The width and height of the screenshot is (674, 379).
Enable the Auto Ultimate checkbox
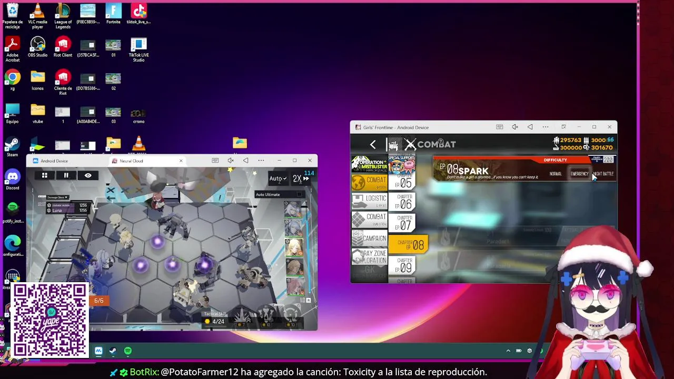pyautogui.click(x=299, y=194)
